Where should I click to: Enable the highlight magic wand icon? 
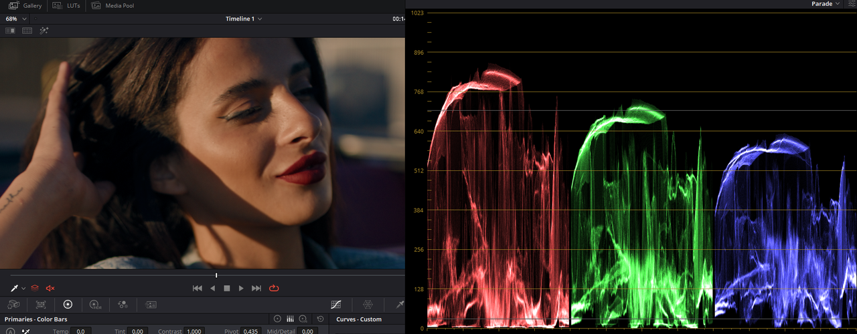coord(44,31)
